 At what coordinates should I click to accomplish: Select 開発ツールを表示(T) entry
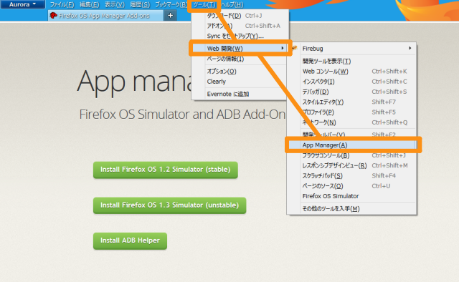point(352,61)
